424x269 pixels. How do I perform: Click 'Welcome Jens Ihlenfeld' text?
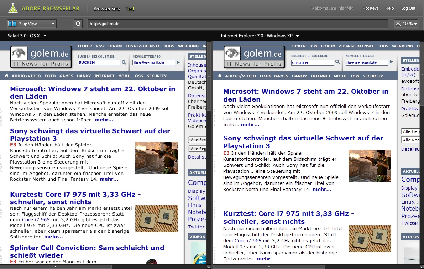[332, 9]
